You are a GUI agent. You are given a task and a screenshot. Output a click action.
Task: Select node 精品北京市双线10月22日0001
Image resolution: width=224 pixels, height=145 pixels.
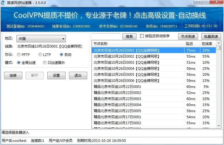click(154, 87)
